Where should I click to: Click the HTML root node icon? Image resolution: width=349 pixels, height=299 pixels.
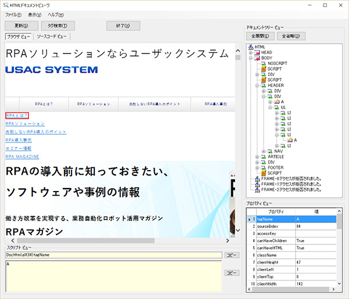click(x=251, y=47)
